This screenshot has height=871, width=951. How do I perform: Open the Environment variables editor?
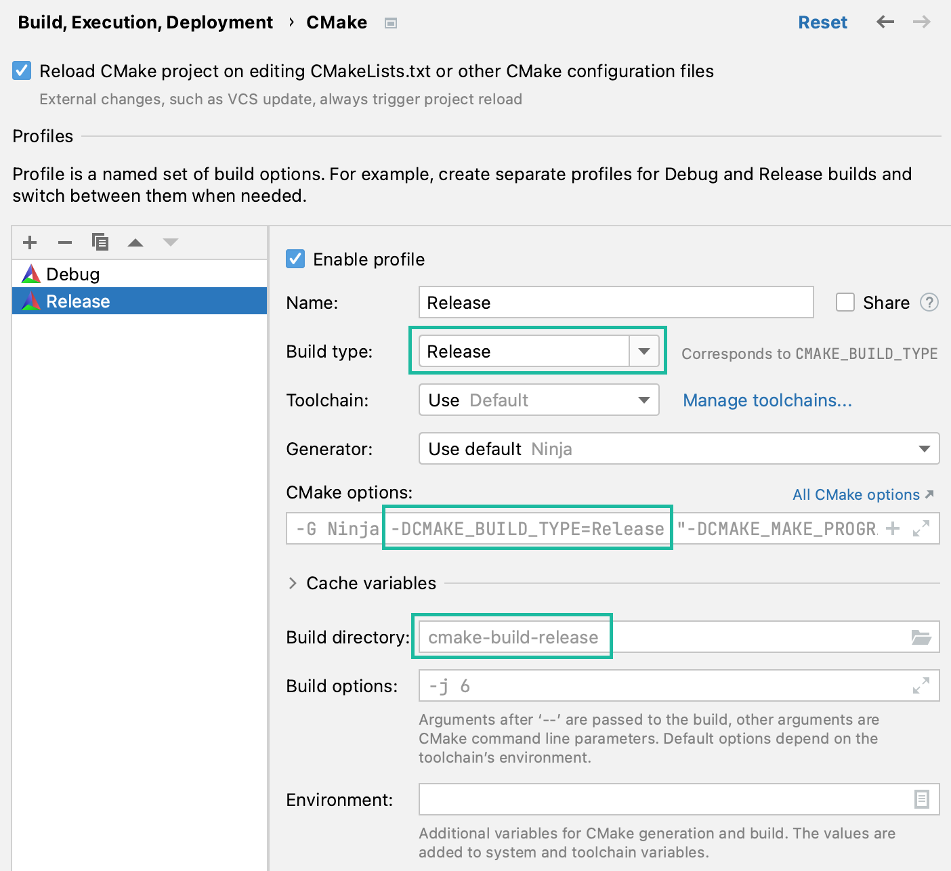pos(921,799)
